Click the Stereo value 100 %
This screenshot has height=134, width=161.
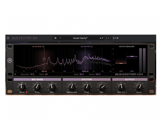pos(98,74)
